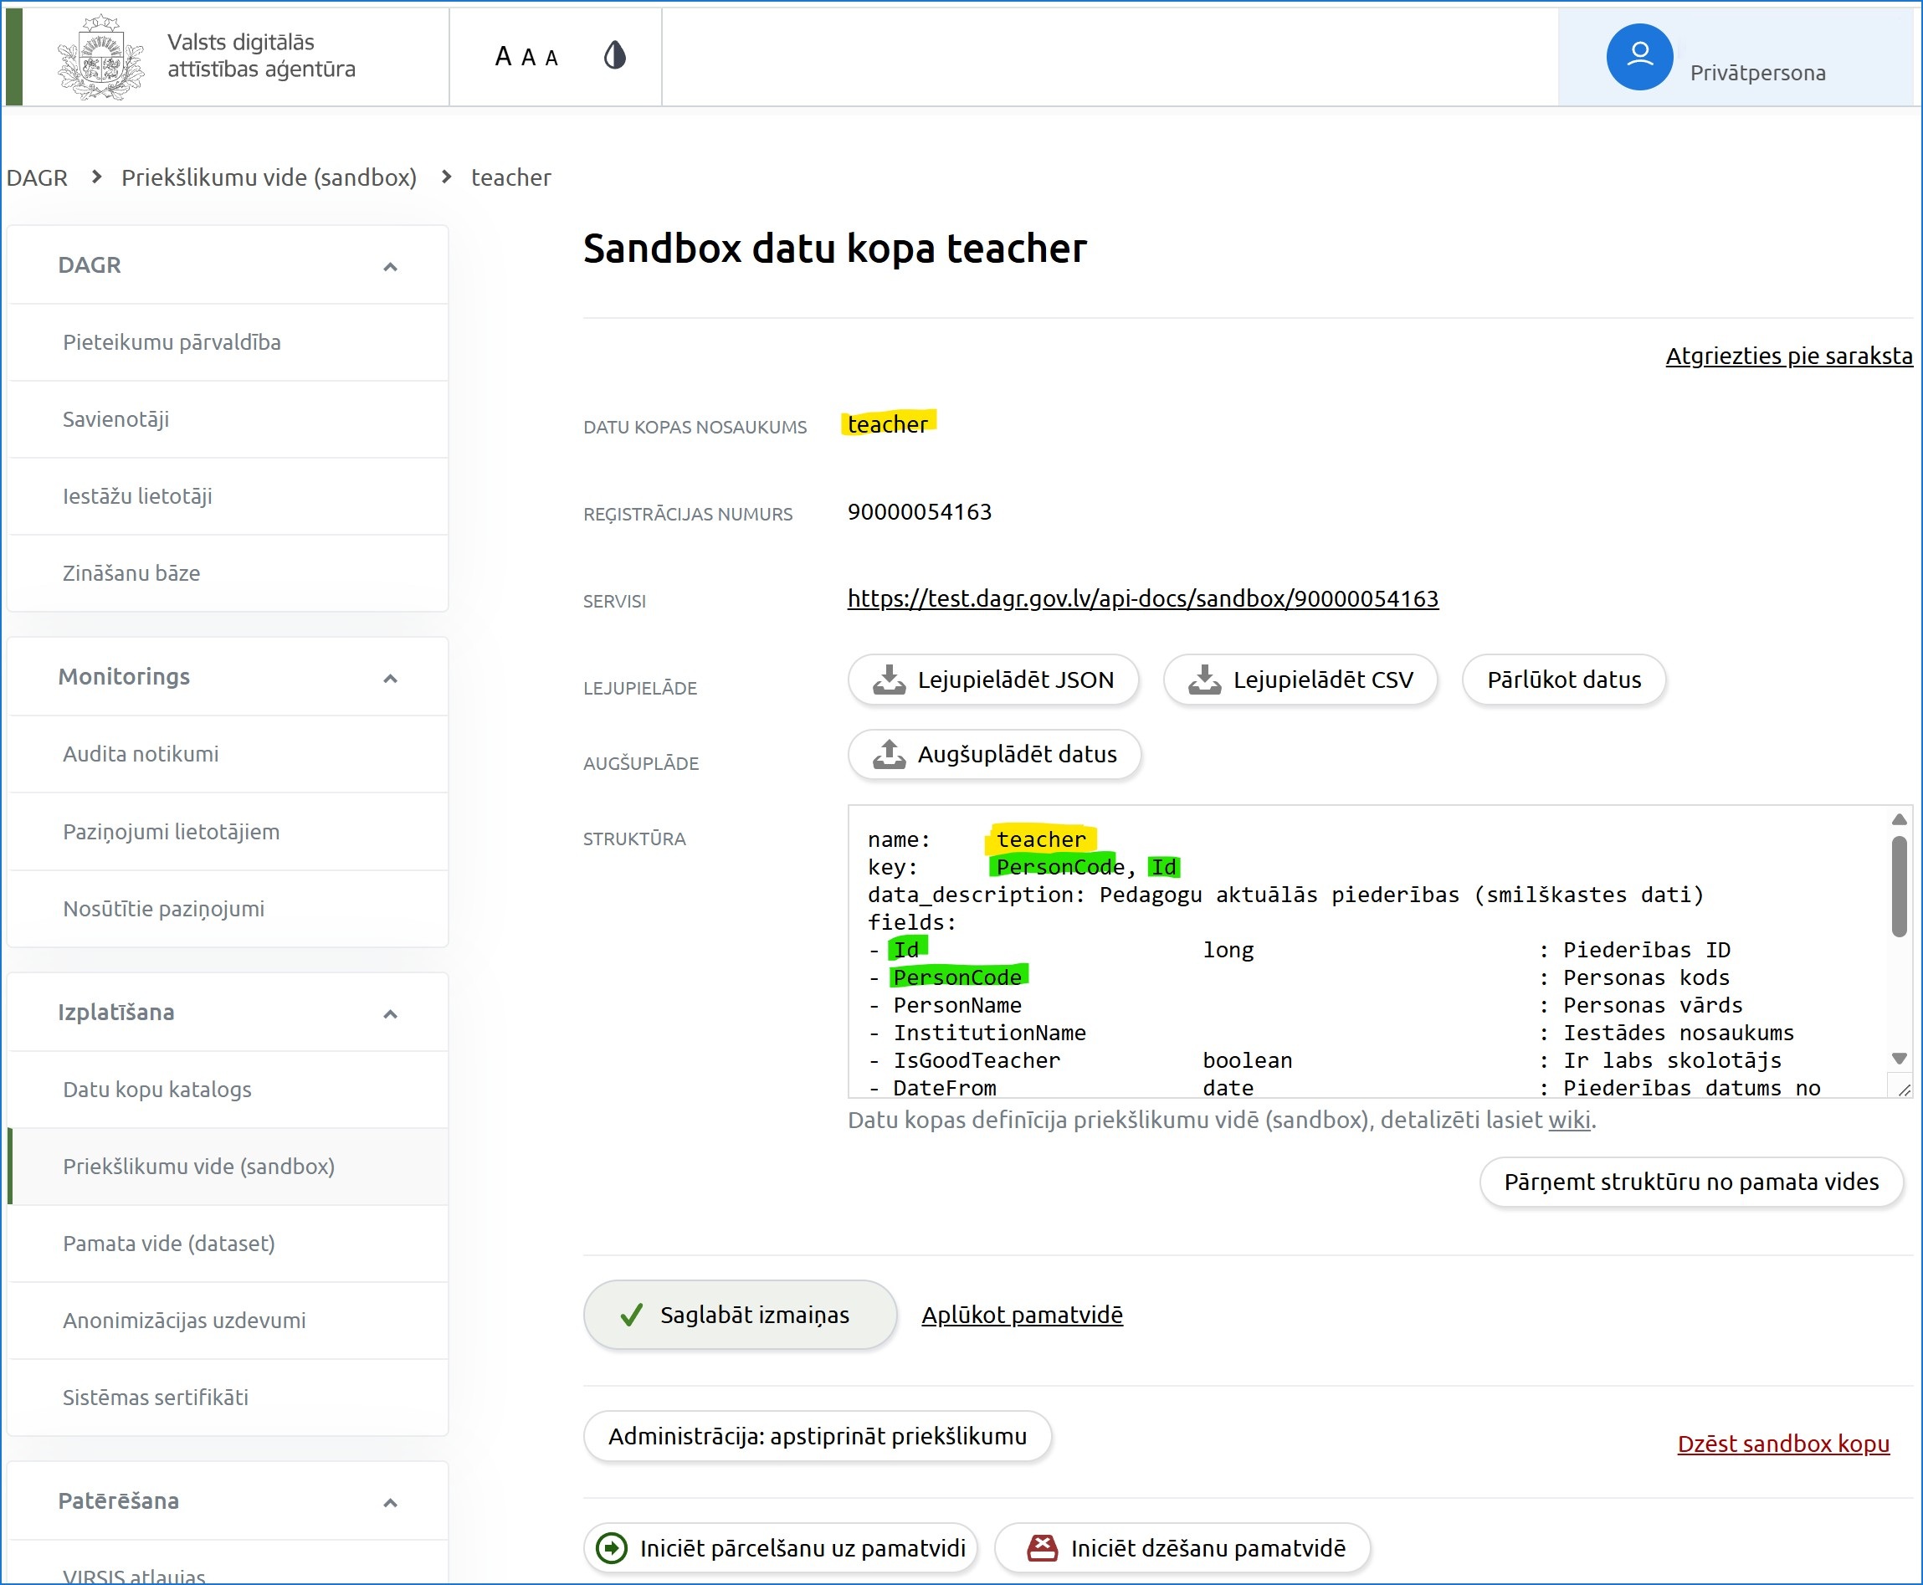Open Sistēmas sertifikāti menu item
The height and width of the screenshot is (1585, 1923).
click(x=228, y=1397)
